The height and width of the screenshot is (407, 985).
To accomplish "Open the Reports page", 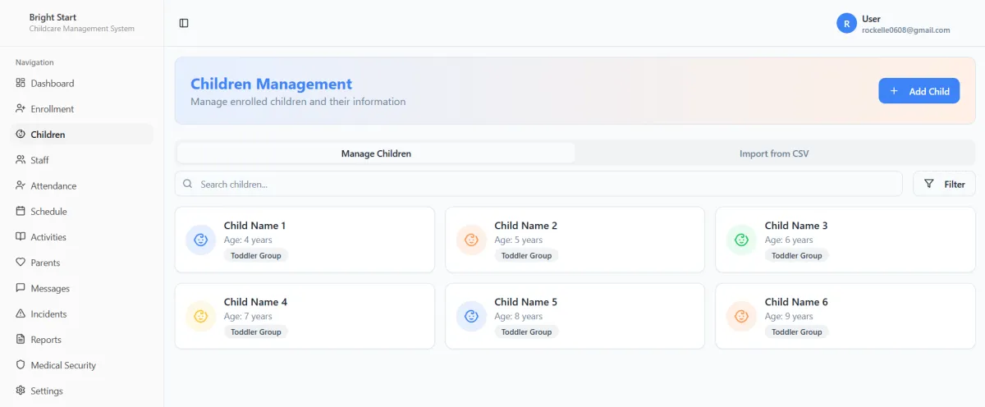I will (x=81, y=339).
